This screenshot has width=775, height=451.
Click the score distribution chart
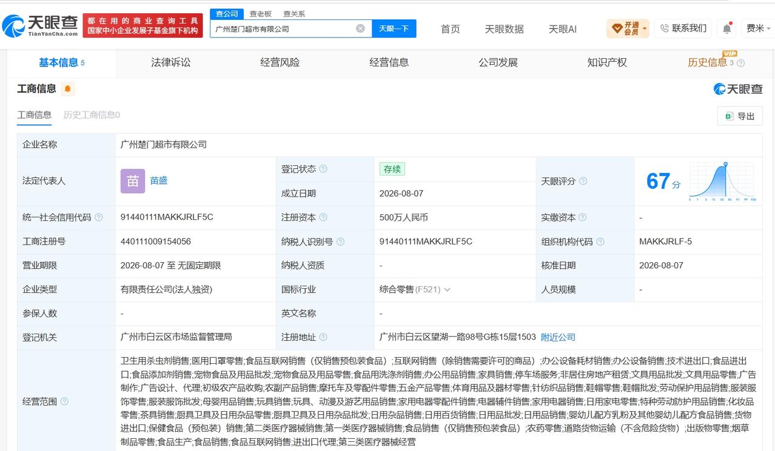point(722,181)
